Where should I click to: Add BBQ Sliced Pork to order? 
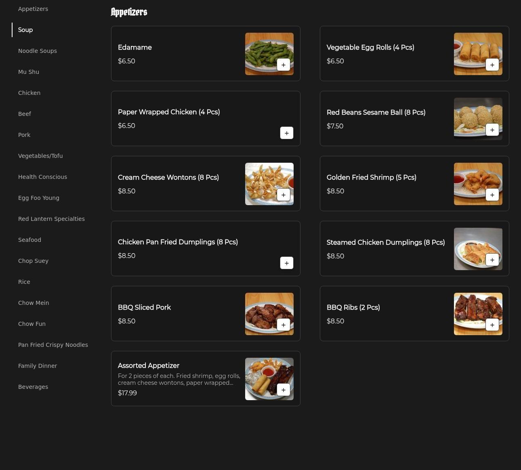pos(283,325)
